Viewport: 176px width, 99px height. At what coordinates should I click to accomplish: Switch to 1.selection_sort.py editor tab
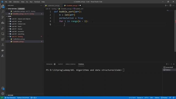tap(53, 5)
